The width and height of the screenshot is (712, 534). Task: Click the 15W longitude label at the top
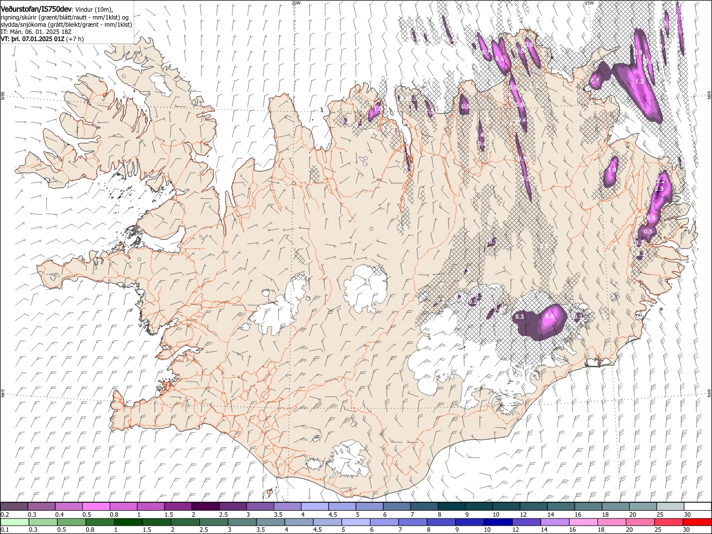click(x=589, y=3)
